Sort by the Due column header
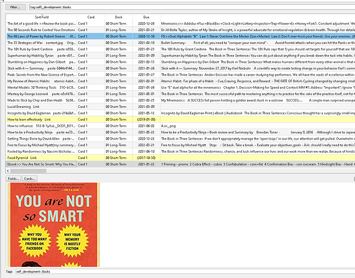Screen dimensions: 355x278 (x=146, y=17)
